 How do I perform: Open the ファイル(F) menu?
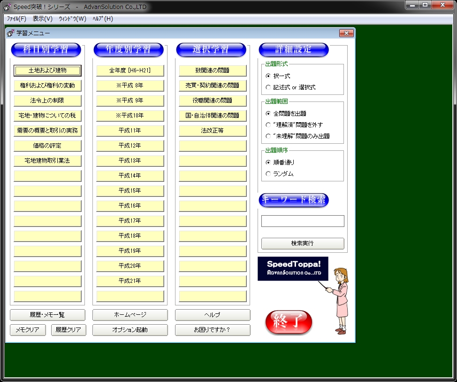coord(16,19)
